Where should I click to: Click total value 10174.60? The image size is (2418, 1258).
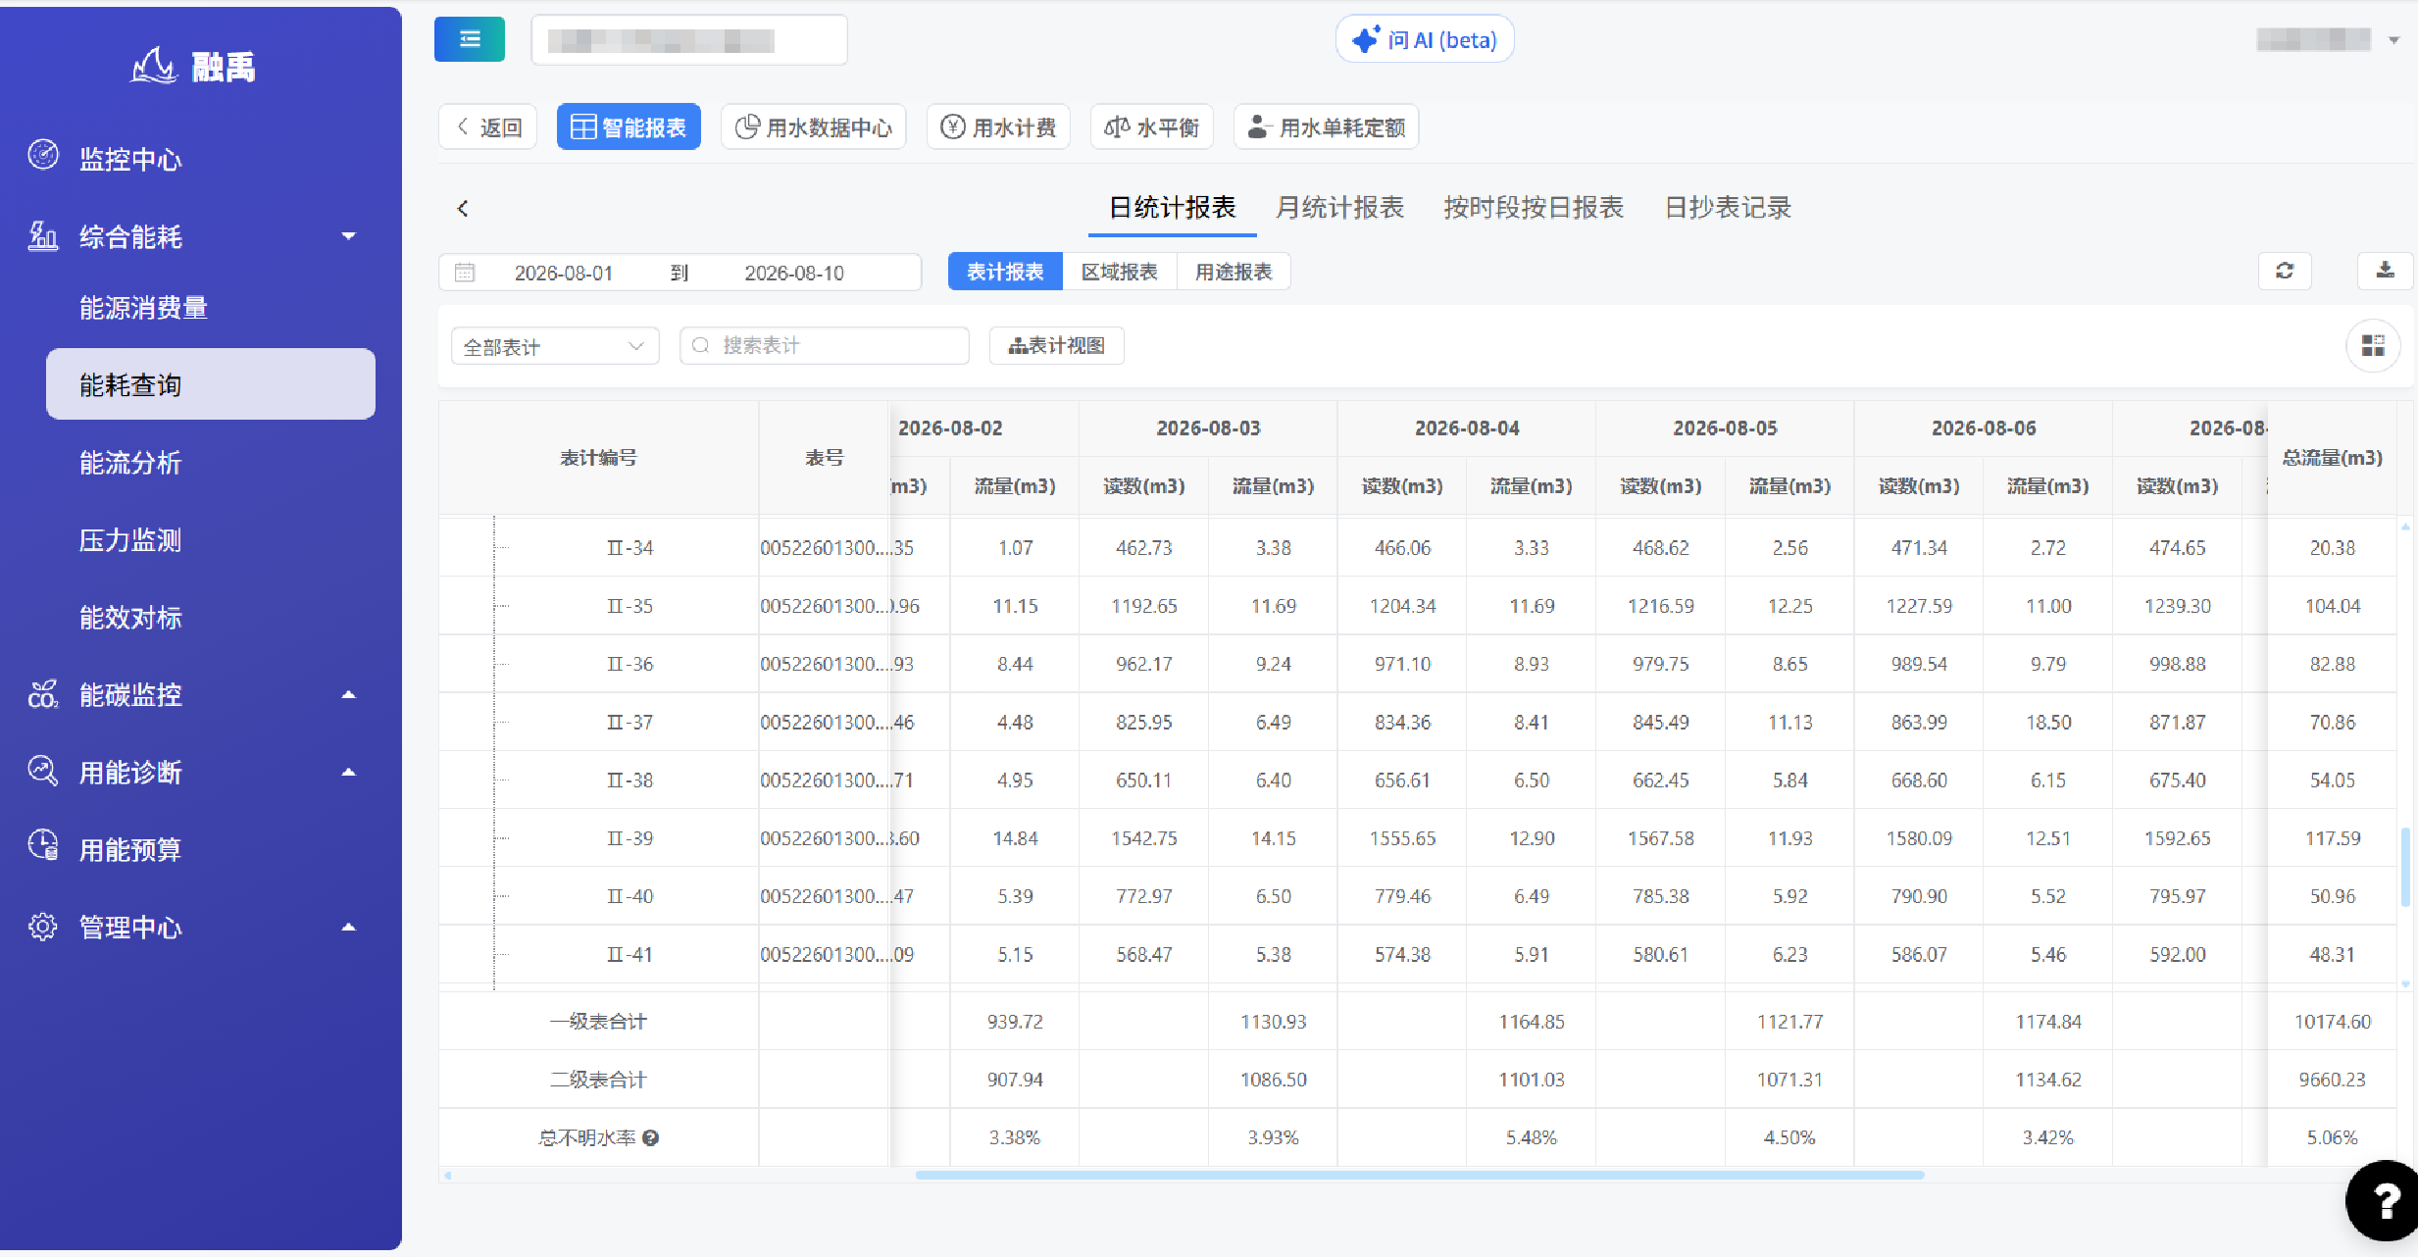2332,1022
